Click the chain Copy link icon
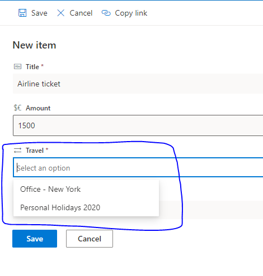The width and height of the screenshot is (263, 276). click(x=106, y=13)
